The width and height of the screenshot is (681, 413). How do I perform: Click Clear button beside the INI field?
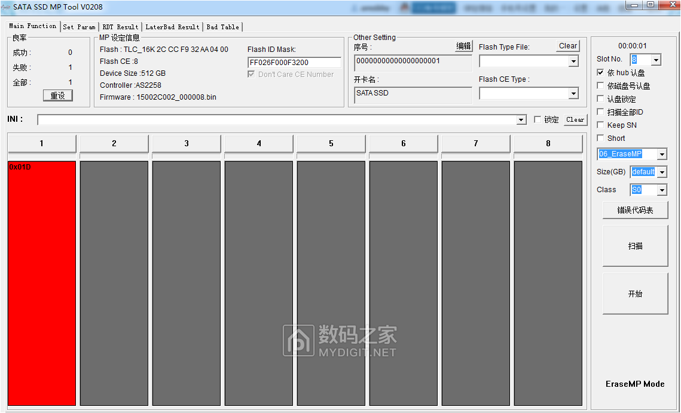coord(575,119)
